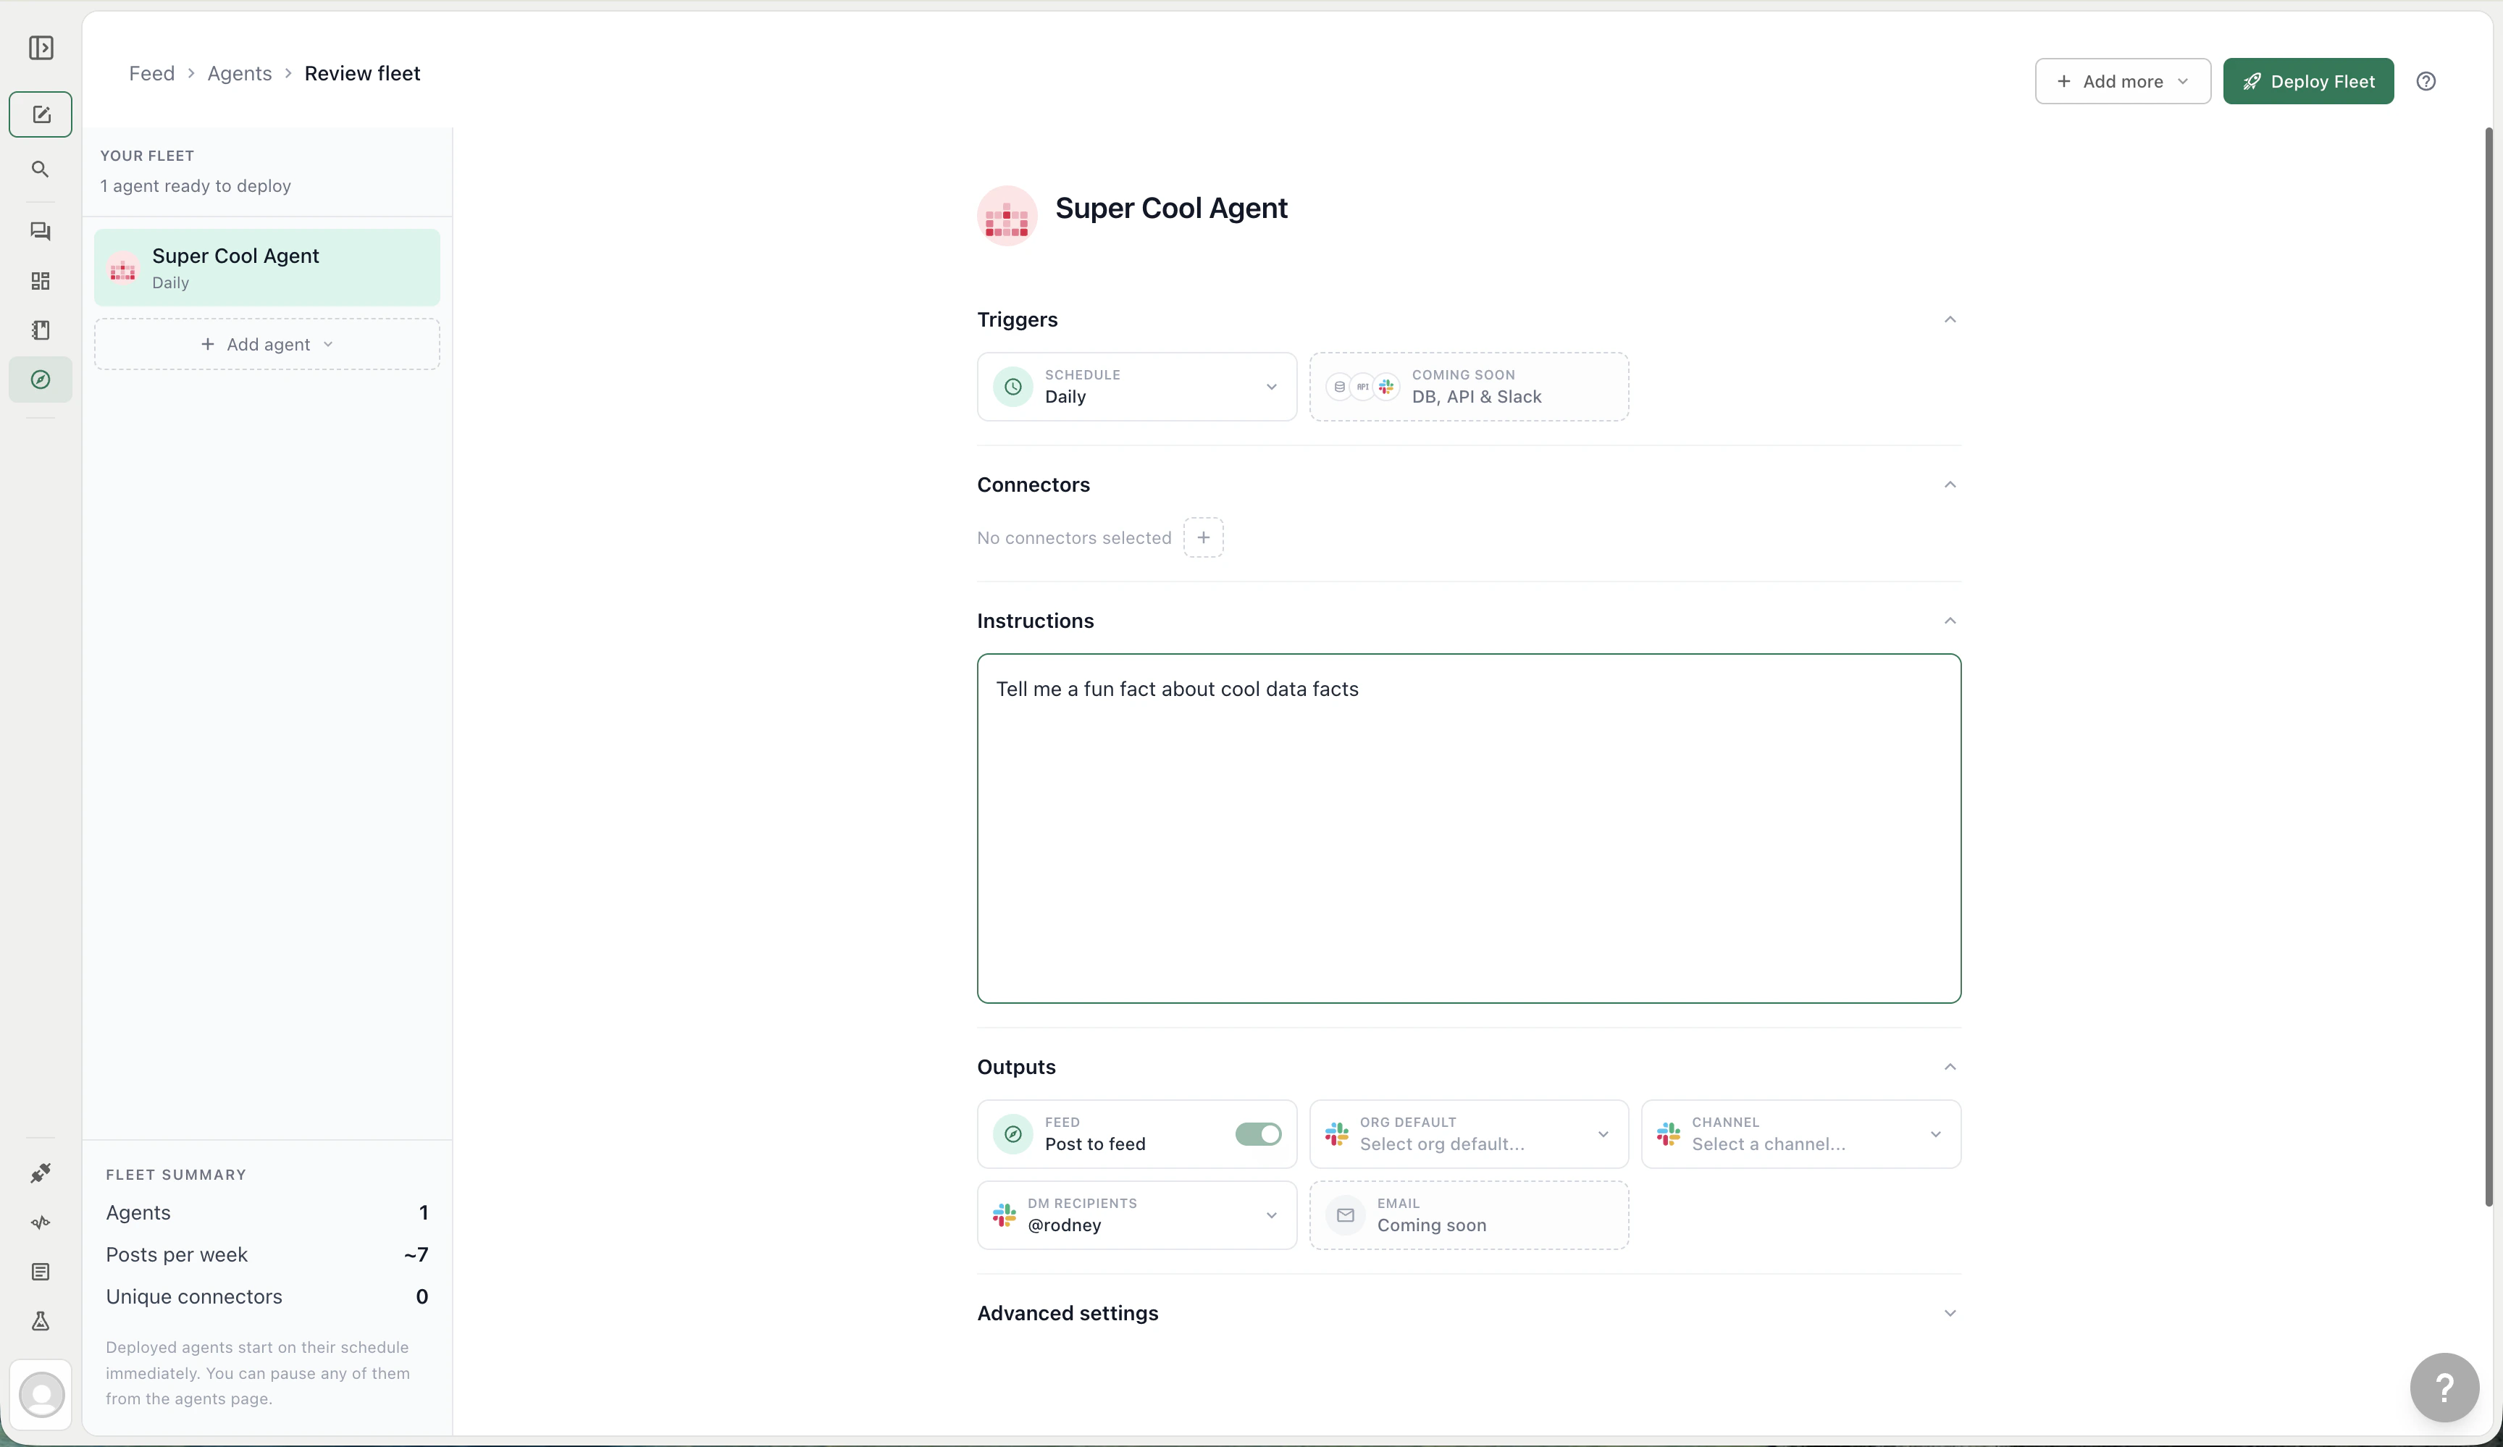The width and height of the screenshot is (2503, 1447).
Task: Open the notebook panel
Action: coord(40,330)
